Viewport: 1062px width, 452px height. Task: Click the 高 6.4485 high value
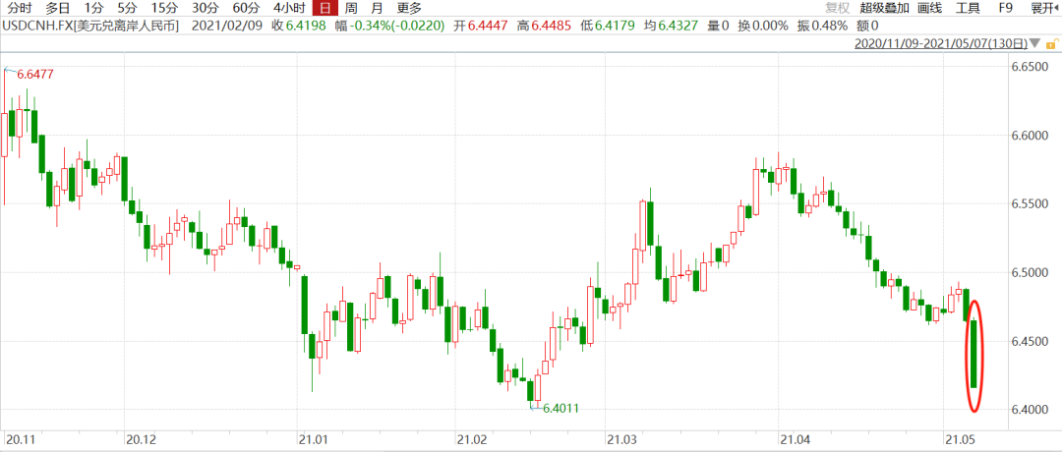click(544, 26)
